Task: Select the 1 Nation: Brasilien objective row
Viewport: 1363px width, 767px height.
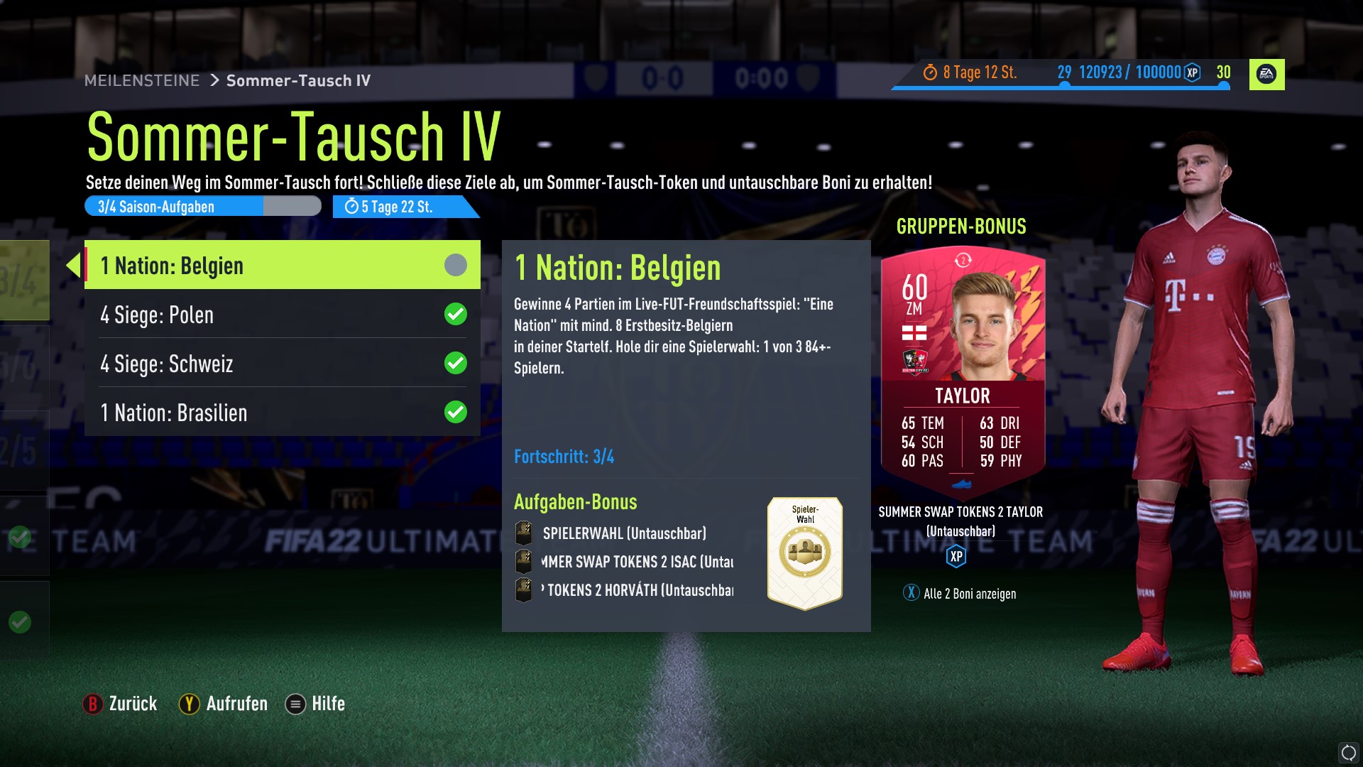Action: [x=283, y=412]
